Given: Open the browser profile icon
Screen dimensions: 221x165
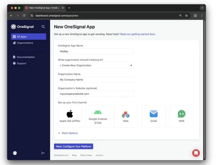Looking at the screenshot, I should (195, 15).
